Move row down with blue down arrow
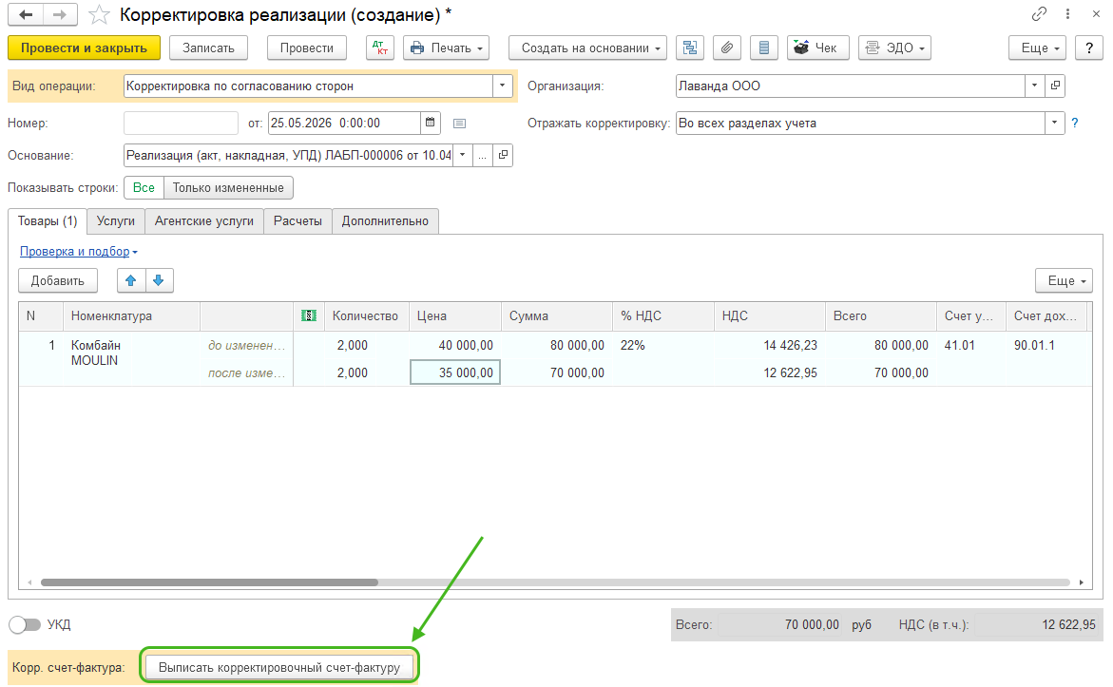Viewport: 1113px width, 687px height. [159, 280]
